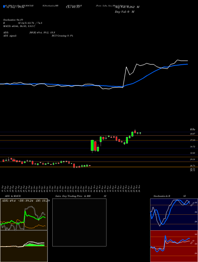This screenshot has height=262, width=198.
Task: Click the dark red RSI chart panel
Action: click(174, 246)
